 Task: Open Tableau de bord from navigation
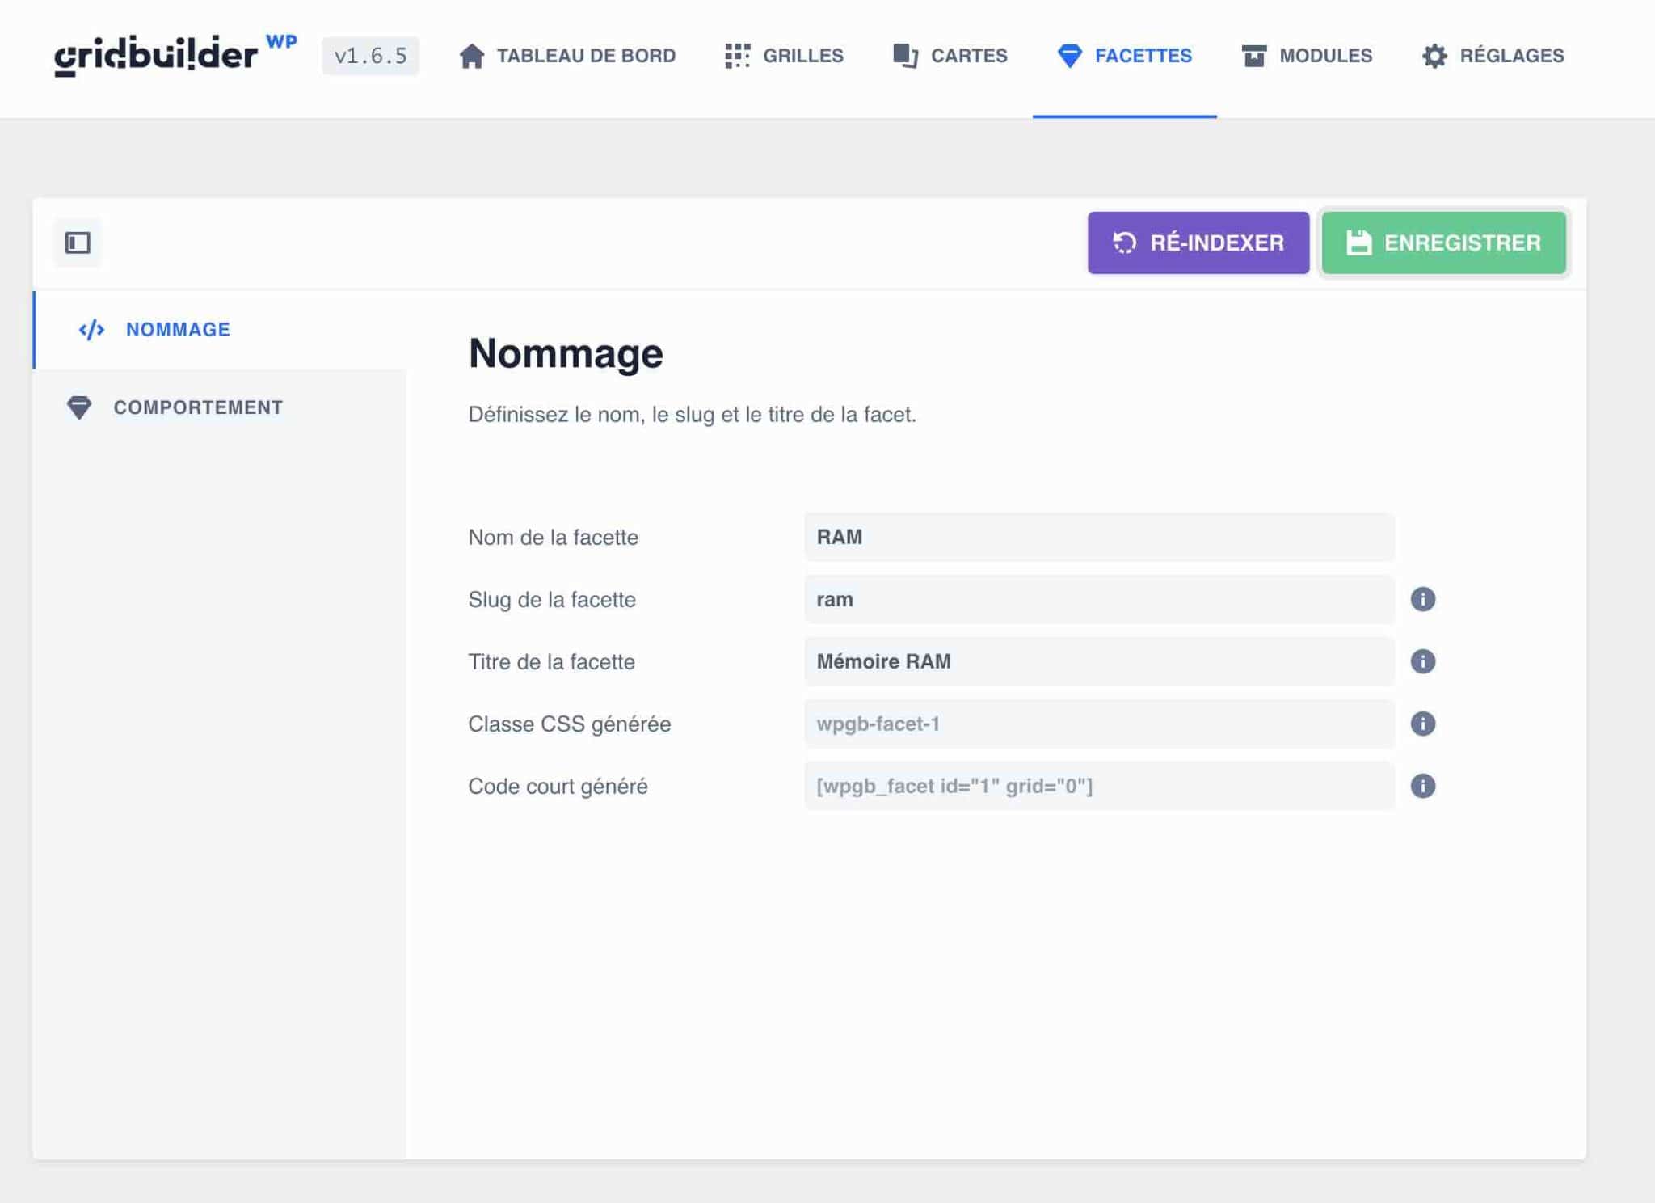pyautogui.click(x=567, y=56)
